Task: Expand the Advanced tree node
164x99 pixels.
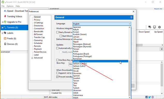Action: [32, 58]
